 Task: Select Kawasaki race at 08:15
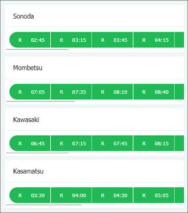[154, 144]
